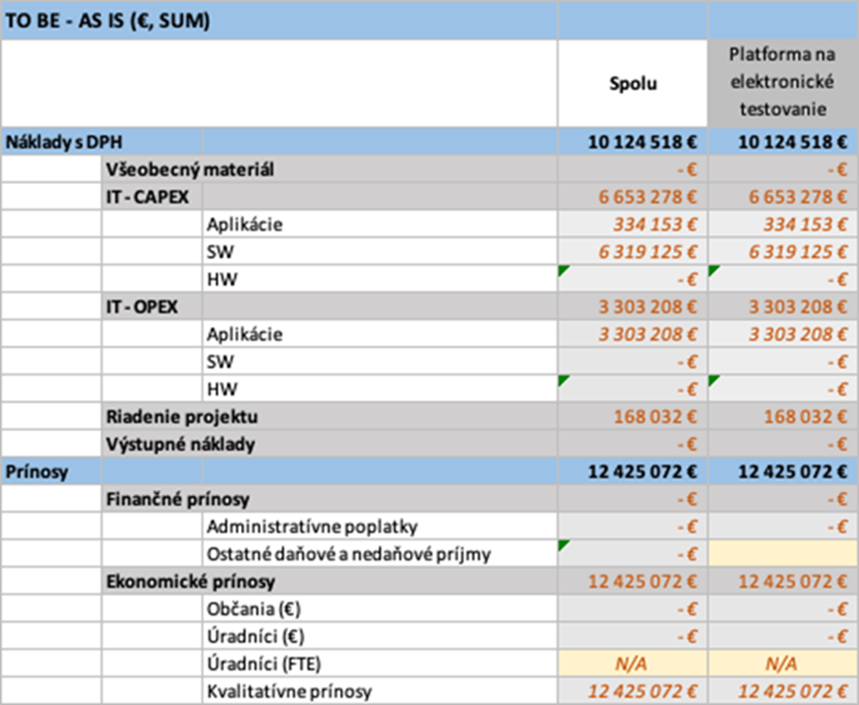
Task: Click the 'Riadenie projektu' row label
Action: pos(182,417)
